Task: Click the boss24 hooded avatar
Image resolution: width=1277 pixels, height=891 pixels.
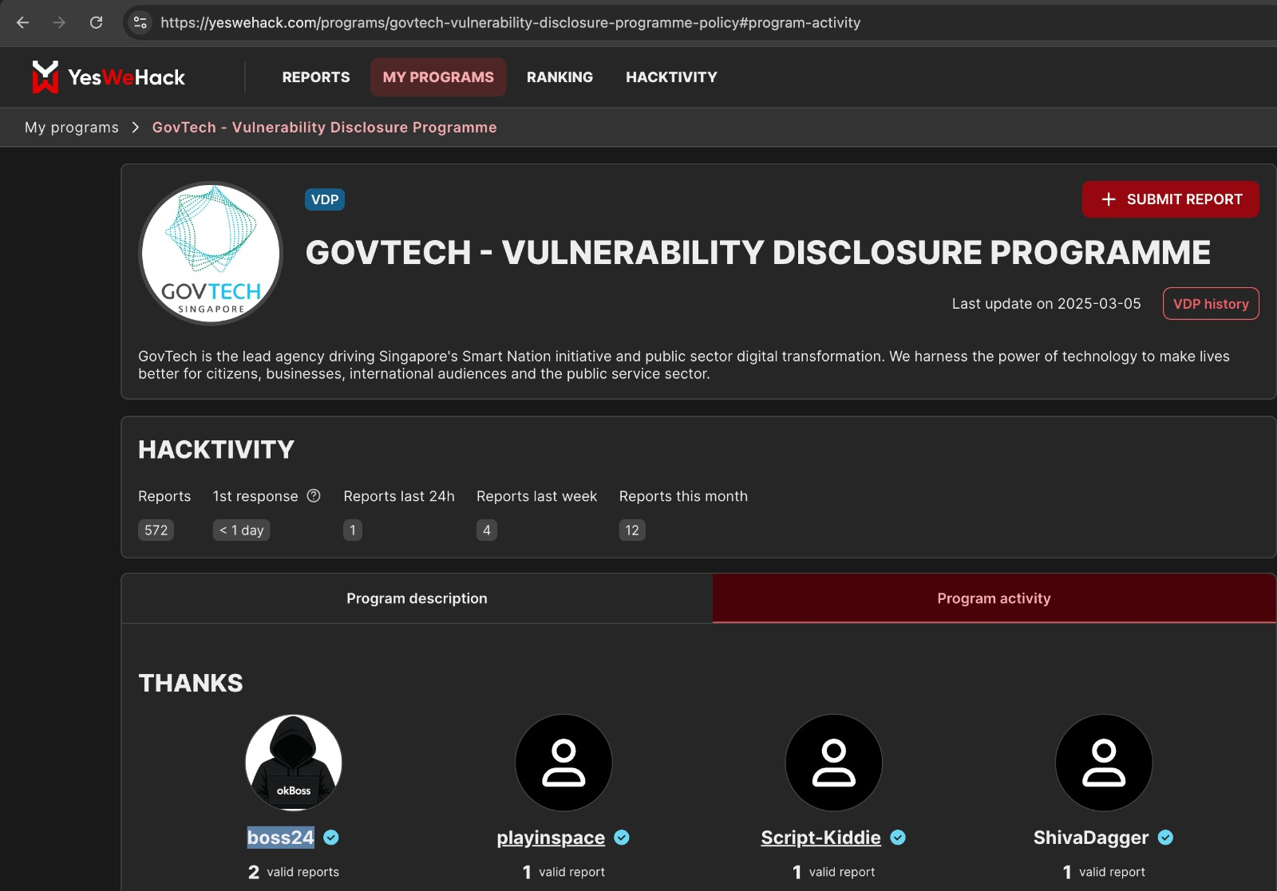Action: [294, 763]
